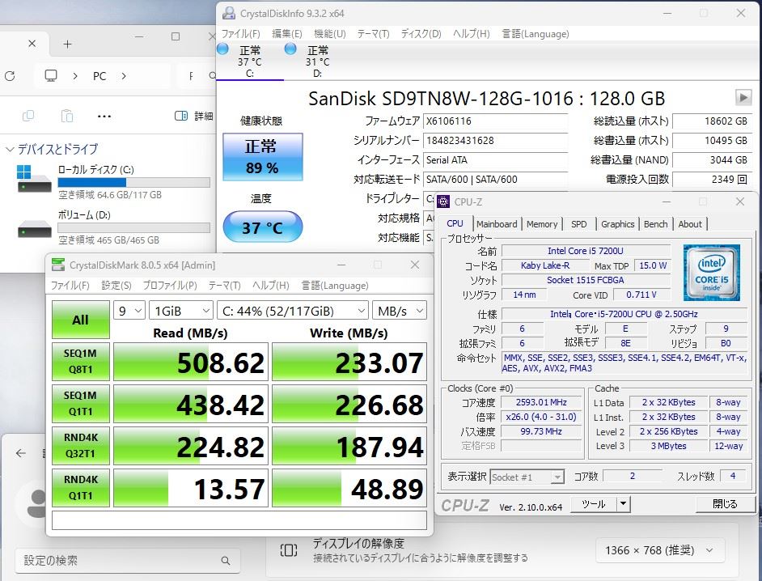Click the D: drive health status circle icon

coord(290,49)
